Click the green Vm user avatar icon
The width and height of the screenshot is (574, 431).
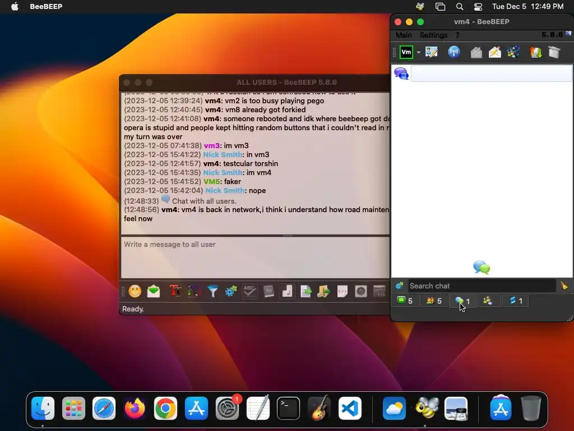point(406,52)
